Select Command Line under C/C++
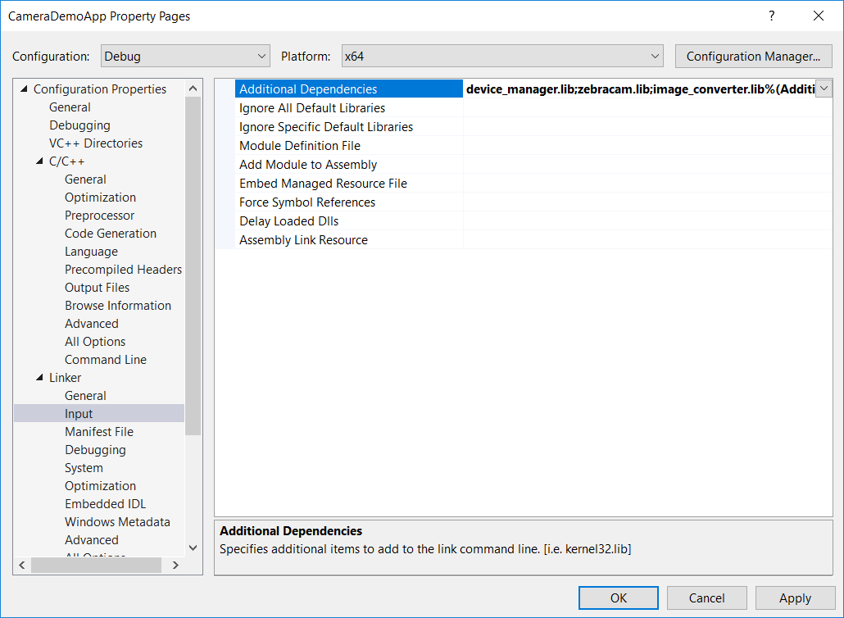844x618 pixels. (105, 359)
